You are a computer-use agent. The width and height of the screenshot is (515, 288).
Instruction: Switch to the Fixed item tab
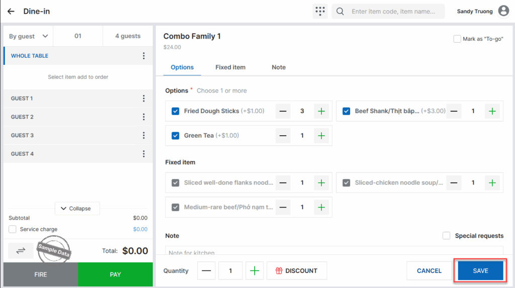click(230, 67)
